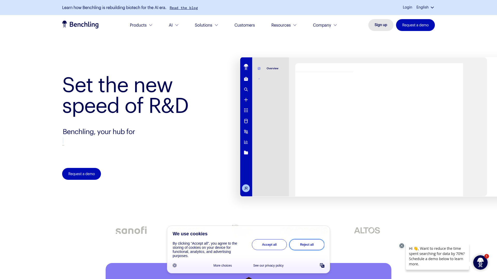Click the plus Create icon in the sidebar
The height and width of the screenshot is (279, 497).
click(x=246, y=100)
